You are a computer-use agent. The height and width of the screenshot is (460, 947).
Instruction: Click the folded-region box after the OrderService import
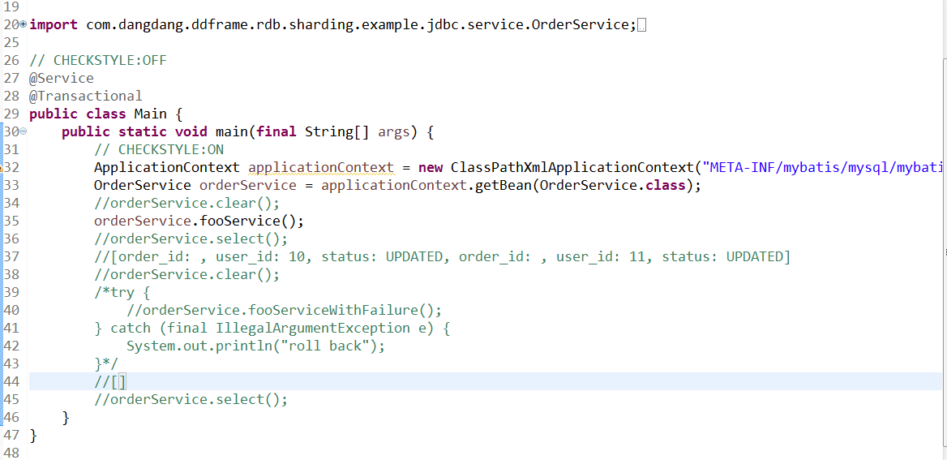(641, 25)
